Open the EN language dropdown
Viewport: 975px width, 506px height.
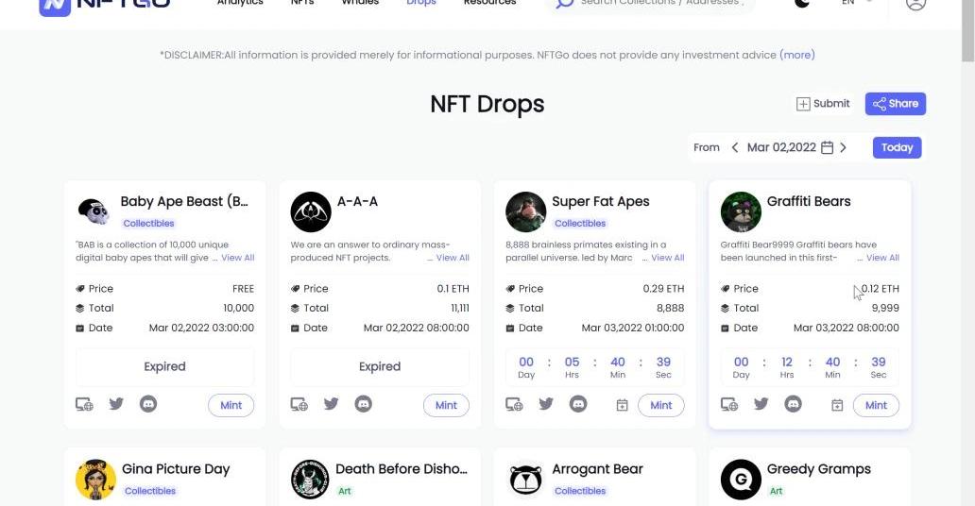(857, 3)
